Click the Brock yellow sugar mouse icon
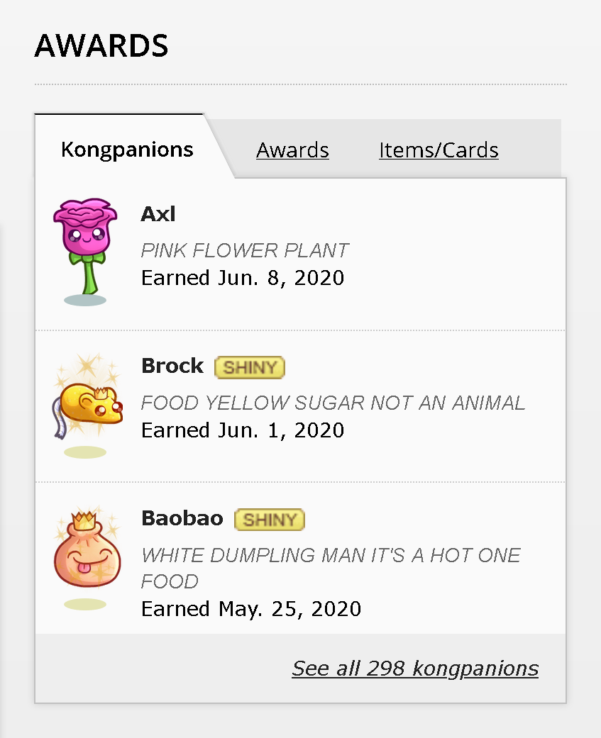The image size is (601, 738). 88,406
